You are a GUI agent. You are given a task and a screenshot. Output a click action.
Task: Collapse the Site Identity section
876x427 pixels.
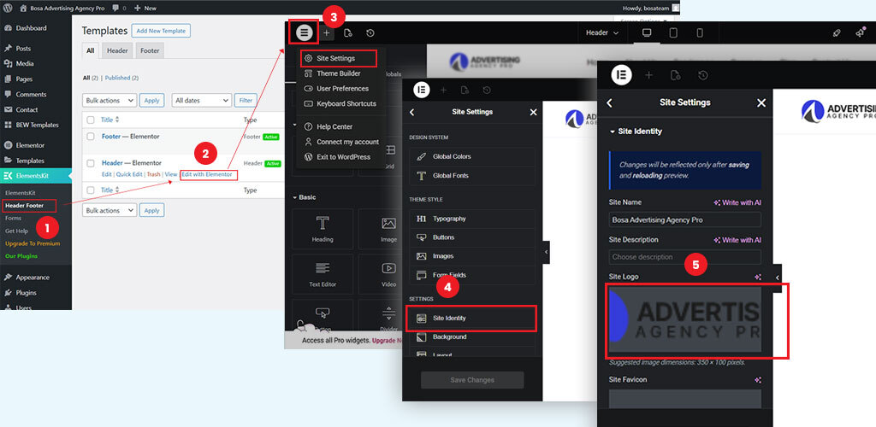636,132
